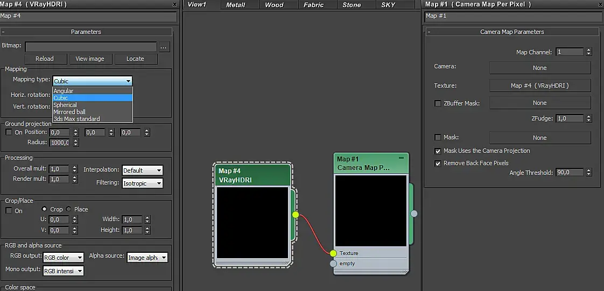Uncheck Remove Back Face Pixels
The width and height of the screenshot is (604, 291).
click(438, 163)
